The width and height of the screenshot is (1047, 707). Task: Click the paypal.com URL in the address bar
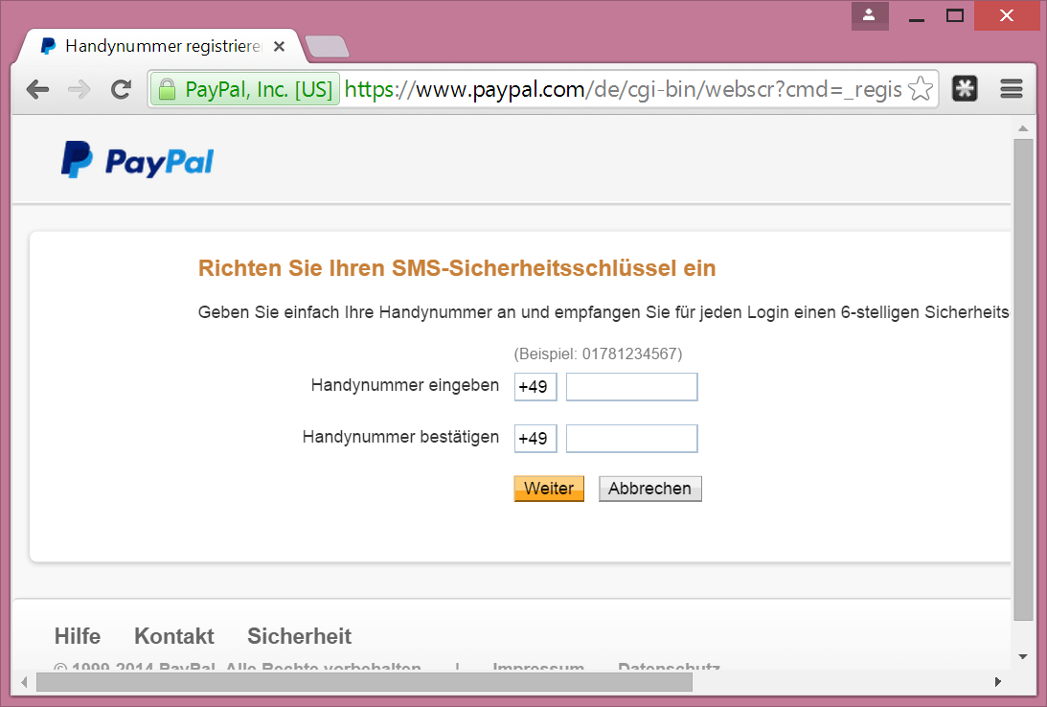pyautogui.click(x=623, y=89)
